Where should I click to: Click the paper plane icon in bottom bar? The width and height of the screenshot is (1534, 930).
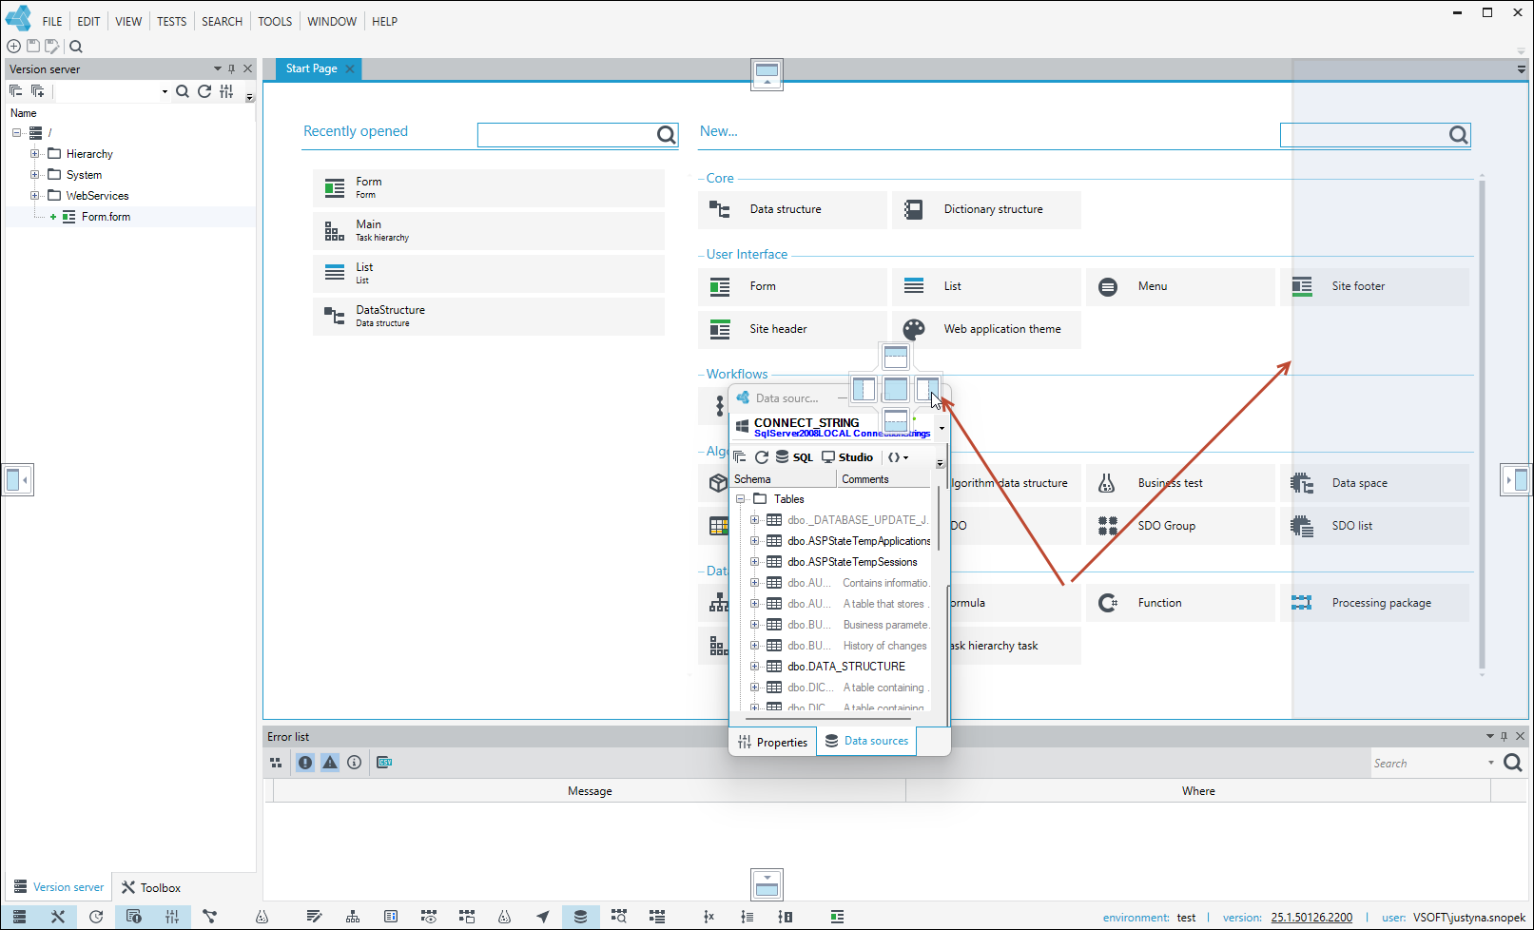(543, 917)
